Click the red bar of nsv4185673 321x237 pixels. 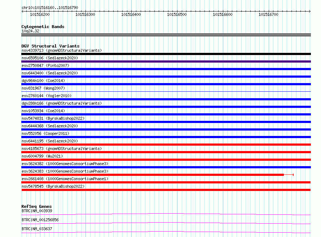(166, 152)
